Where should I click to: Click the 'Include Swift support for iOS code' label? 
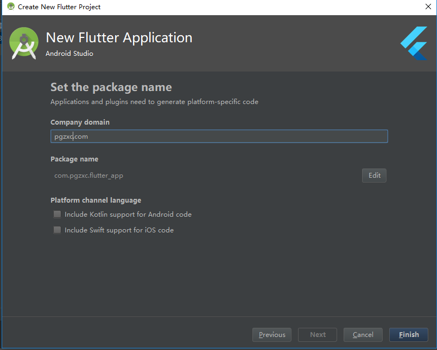tap(119, 230)
